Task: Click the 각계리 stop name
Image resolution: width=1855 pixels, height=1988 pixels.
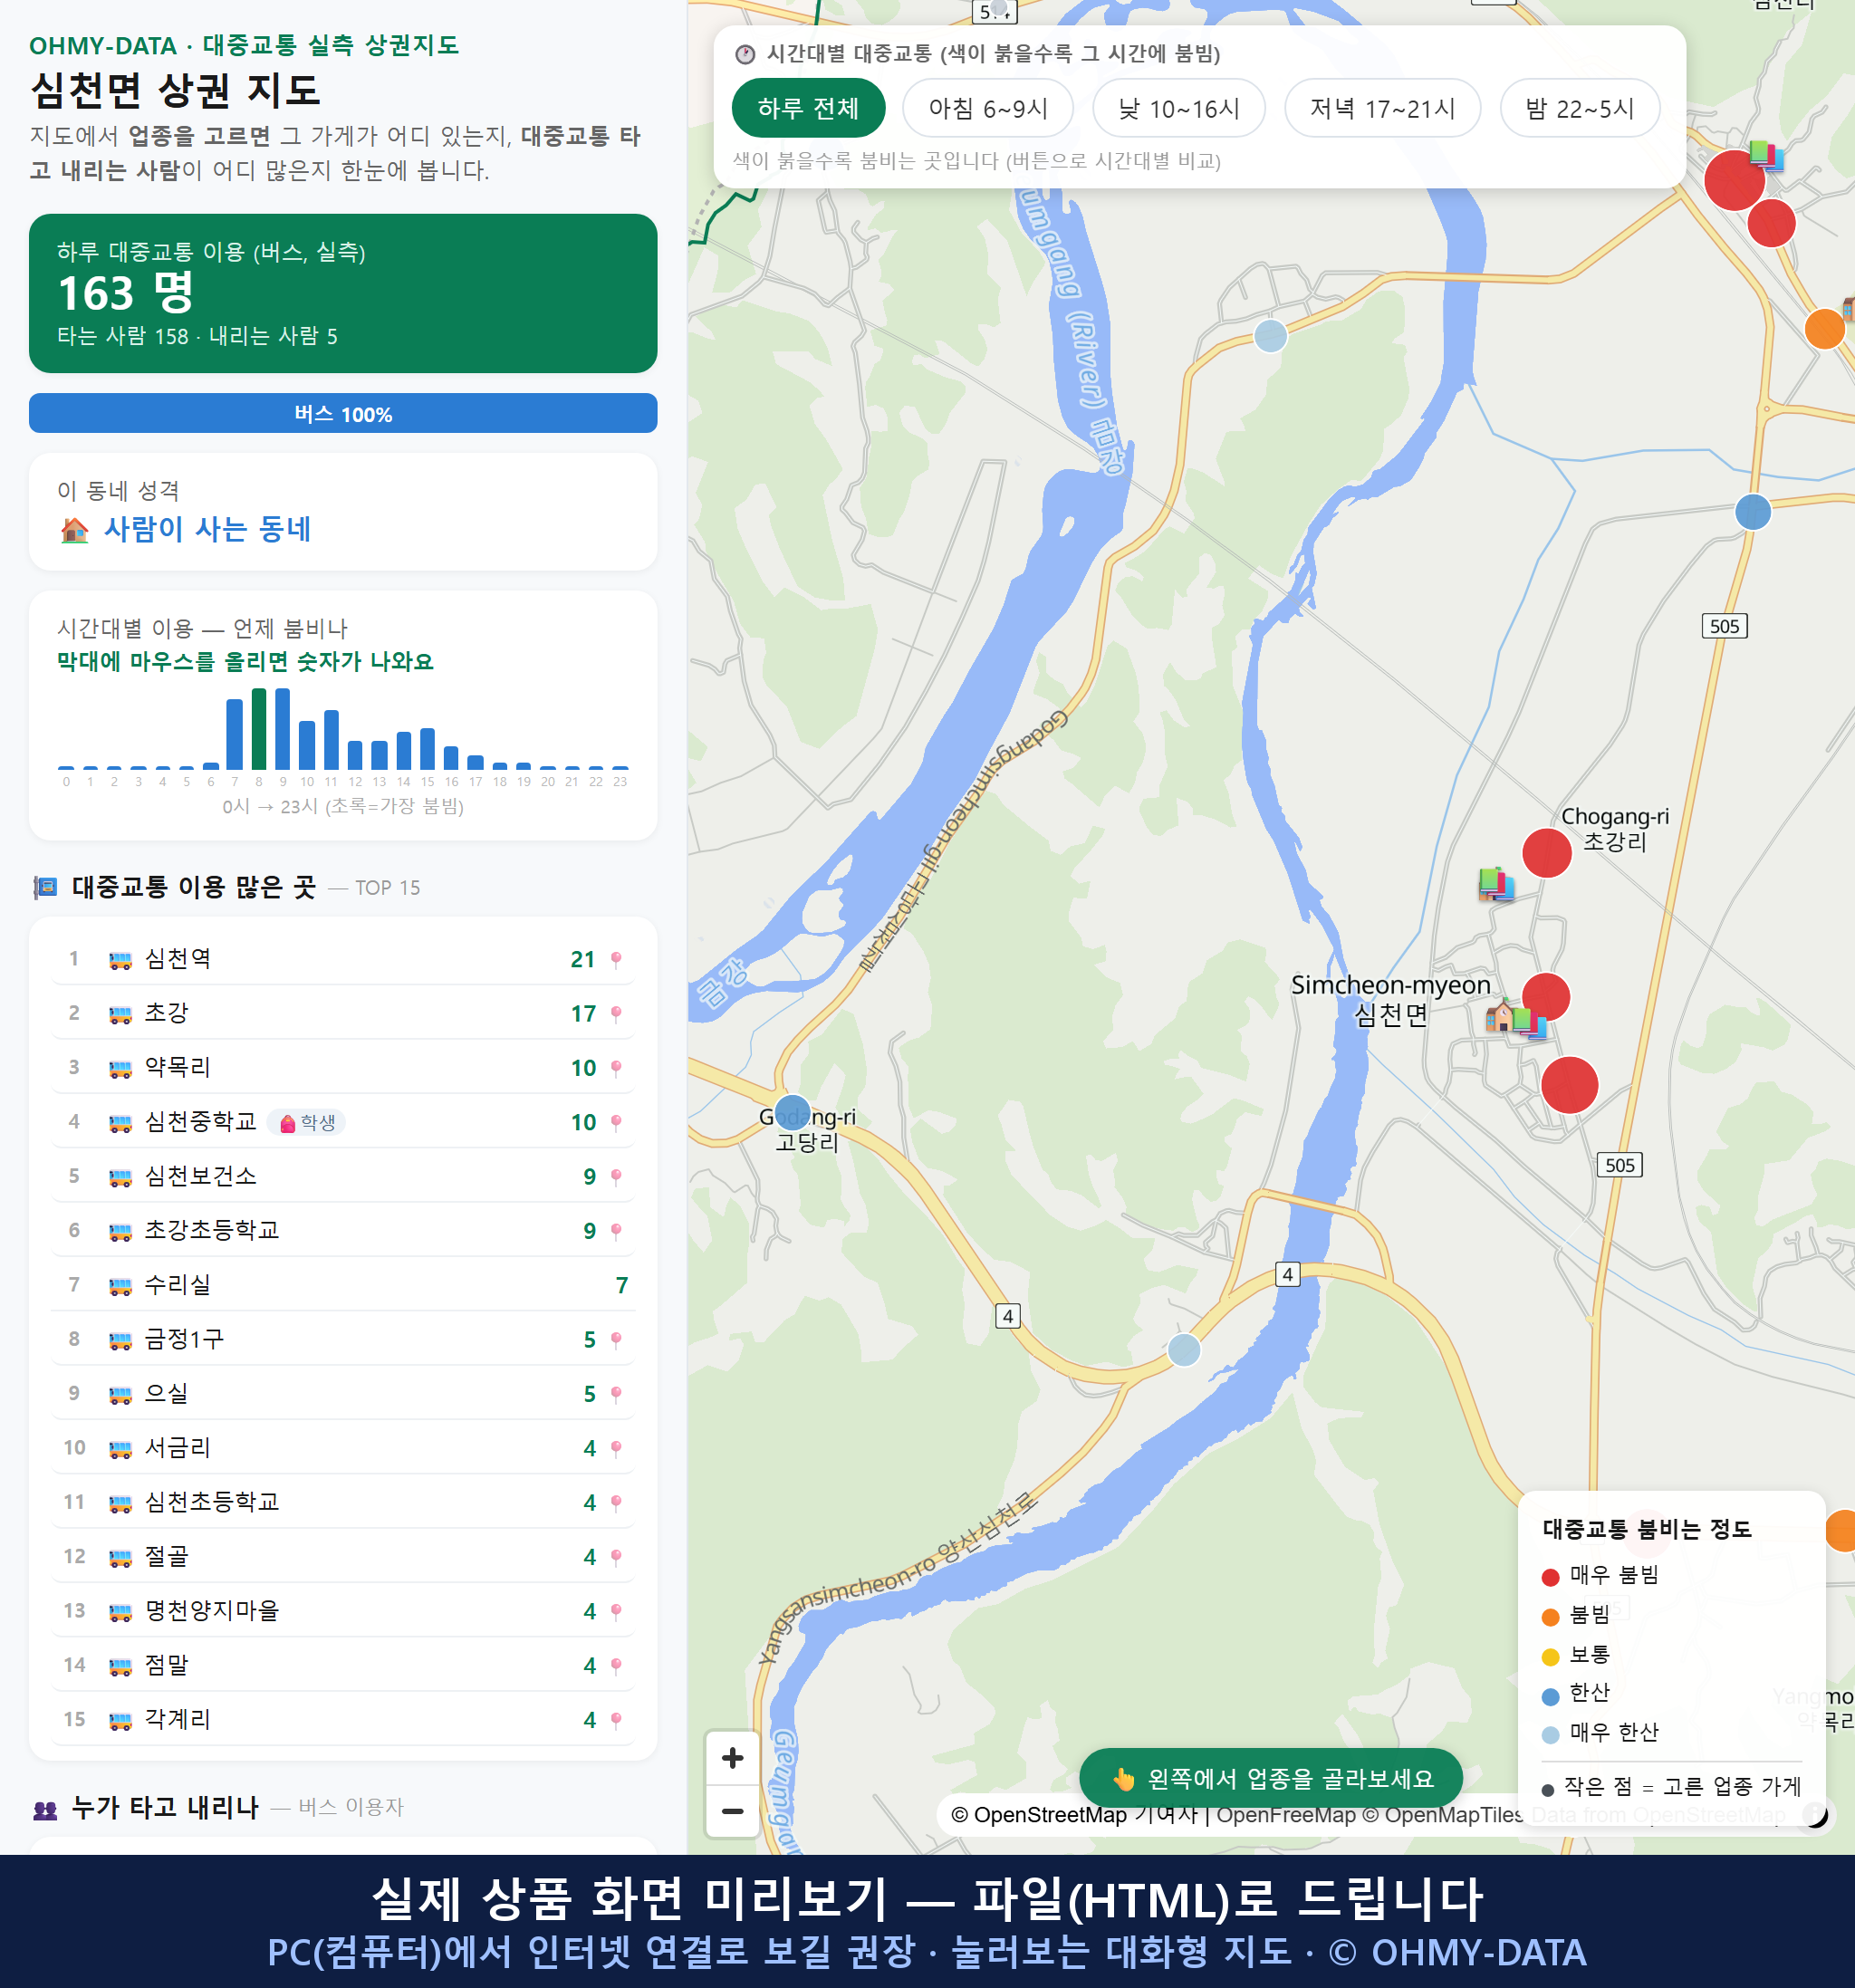Action: (178, 1720)
